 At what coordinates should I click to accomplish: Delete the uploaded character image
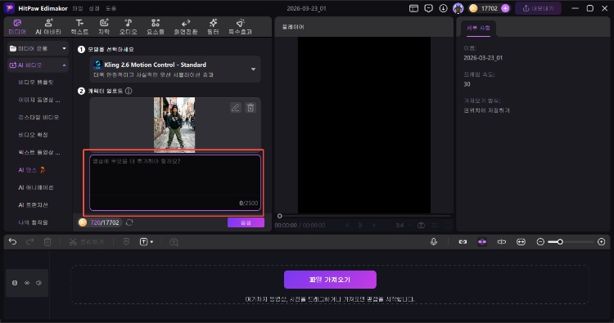[x=251, y=108]
